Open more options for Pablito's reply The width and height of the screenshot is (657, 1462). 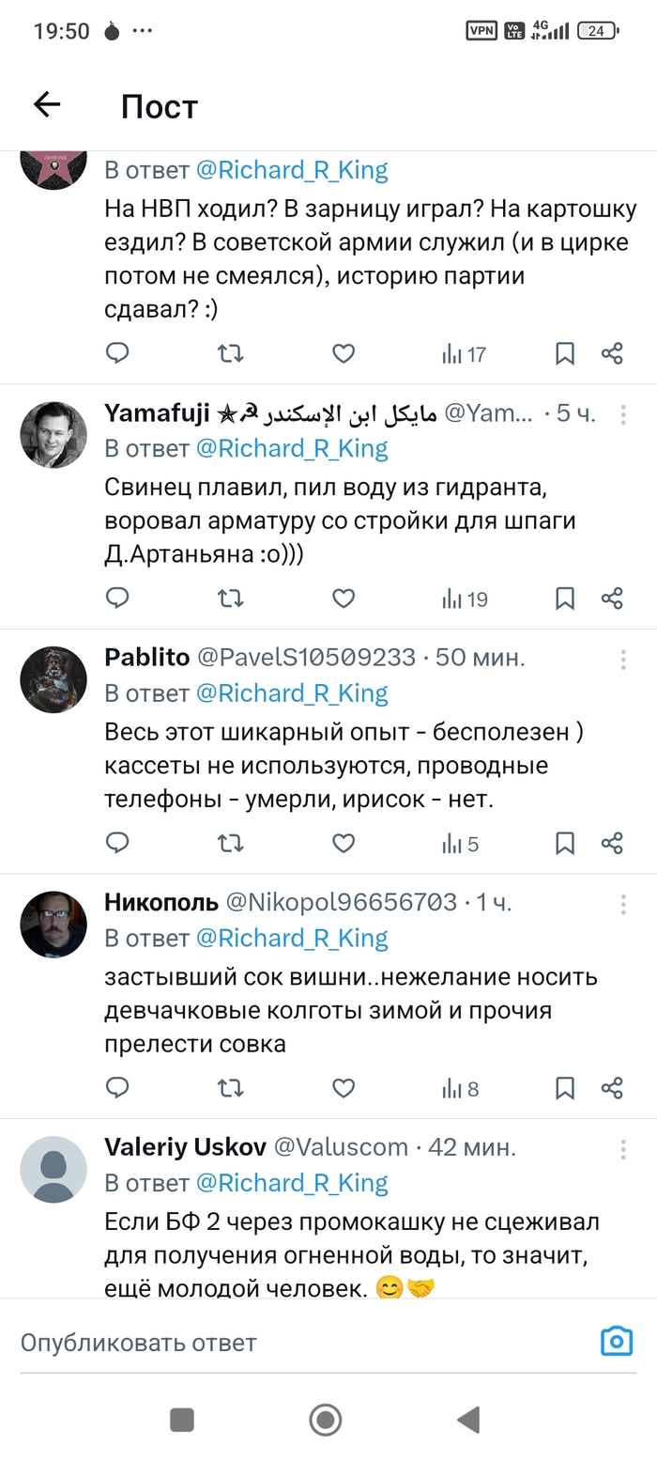tap(623, 660)
